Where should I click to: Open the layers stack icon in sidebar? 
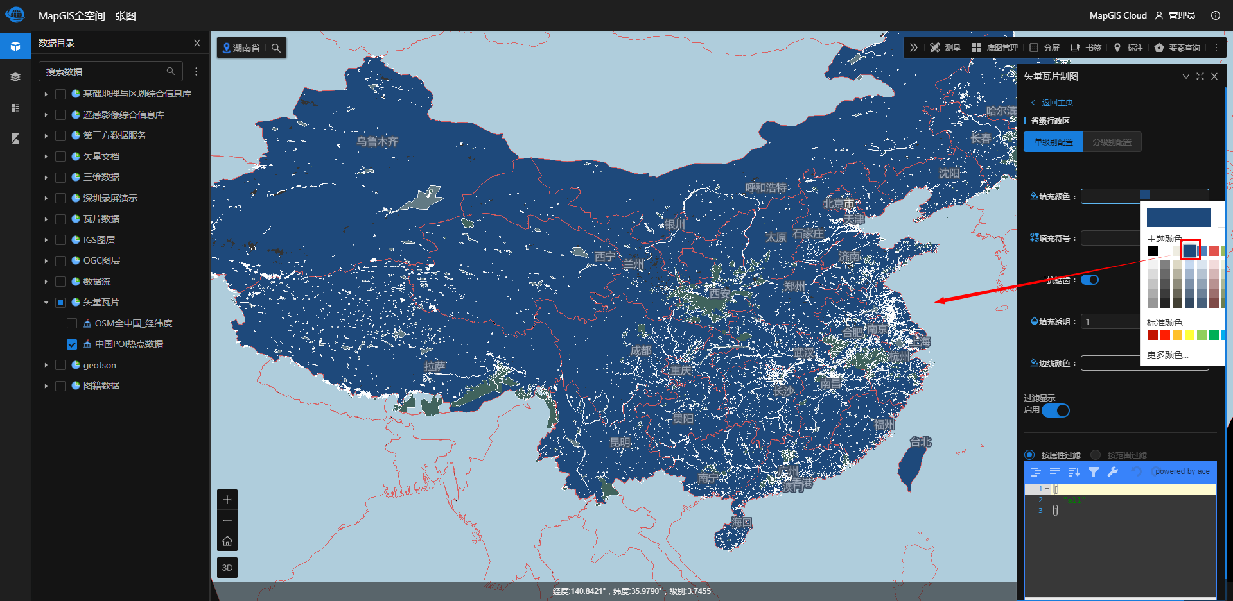[x=15, y=77]
